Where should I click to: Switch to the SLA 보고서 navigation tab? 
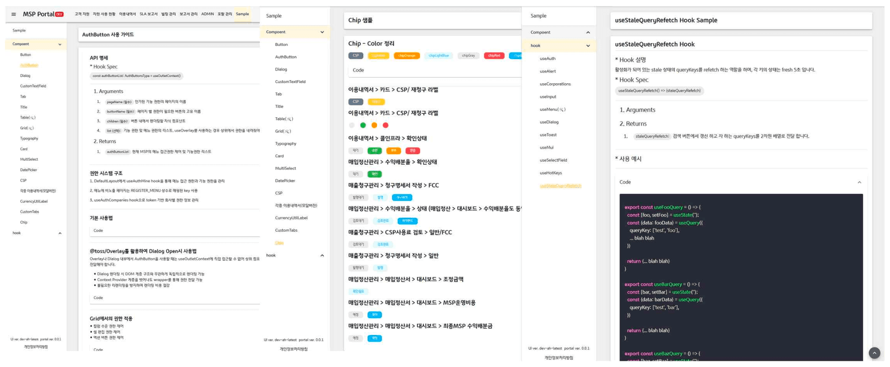coord(148,14)
